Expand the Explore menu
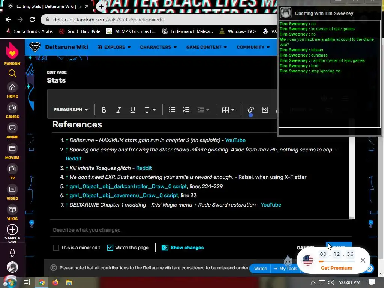This screenshot has height=288, width=384. 114,47
